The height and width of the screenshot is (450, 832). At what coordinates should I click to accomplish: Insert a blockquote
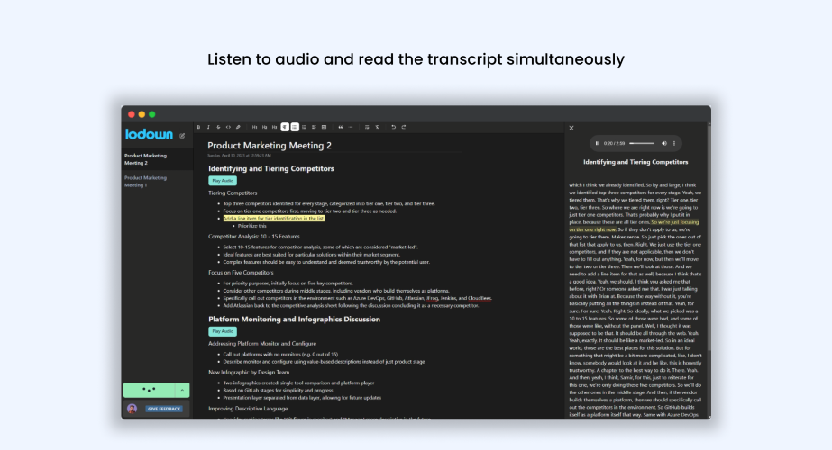pos(341,127)
